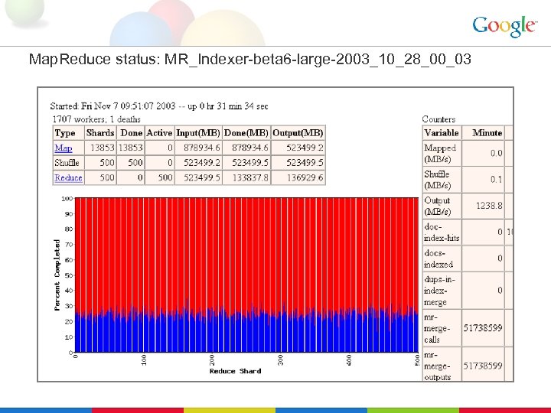Select the doc-index-hits counter label
The height and width of the screenshot is (413, 551).
pos(442,233)
